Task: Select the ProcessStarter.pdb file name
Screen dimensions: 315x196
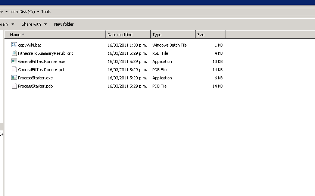Action: point(35,86)
